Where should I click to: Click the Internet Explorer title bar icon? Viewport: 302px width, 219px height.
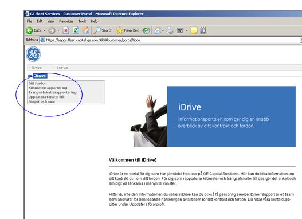coord(27,14)
